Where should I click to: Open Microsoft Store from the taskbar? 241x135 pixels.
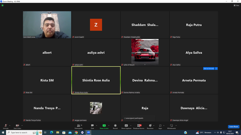coord(64,132)
